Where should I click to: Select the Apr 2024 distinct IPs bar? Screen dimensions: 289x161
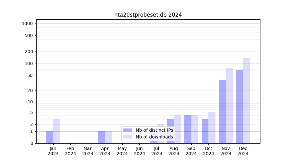tap(101, 137)
